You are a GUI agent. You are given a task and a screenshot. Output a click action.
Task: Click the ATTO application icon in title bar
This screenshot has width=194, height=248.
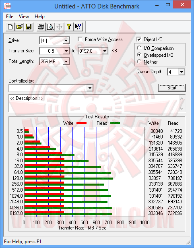[7, 6]
